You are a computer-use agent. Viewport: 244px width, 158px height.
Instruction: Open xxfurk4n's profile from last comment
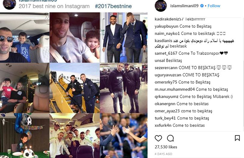point(163,125)
